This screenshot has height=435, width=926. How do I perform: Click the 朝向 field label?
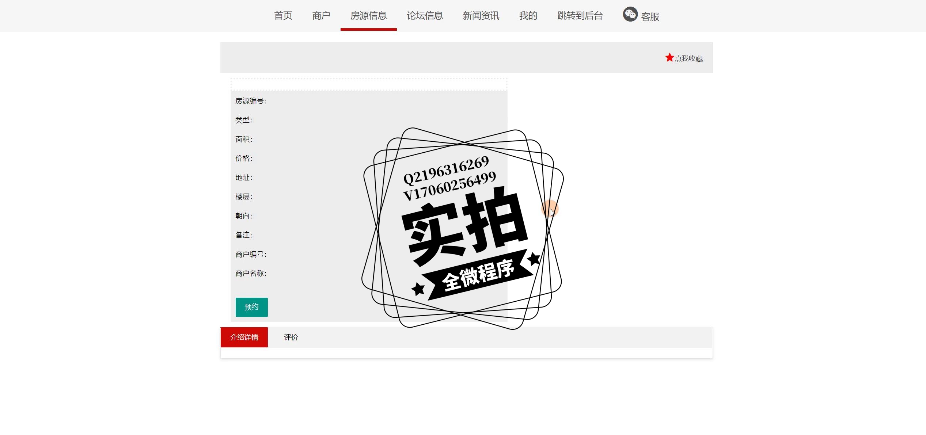(x=244, y=216)
